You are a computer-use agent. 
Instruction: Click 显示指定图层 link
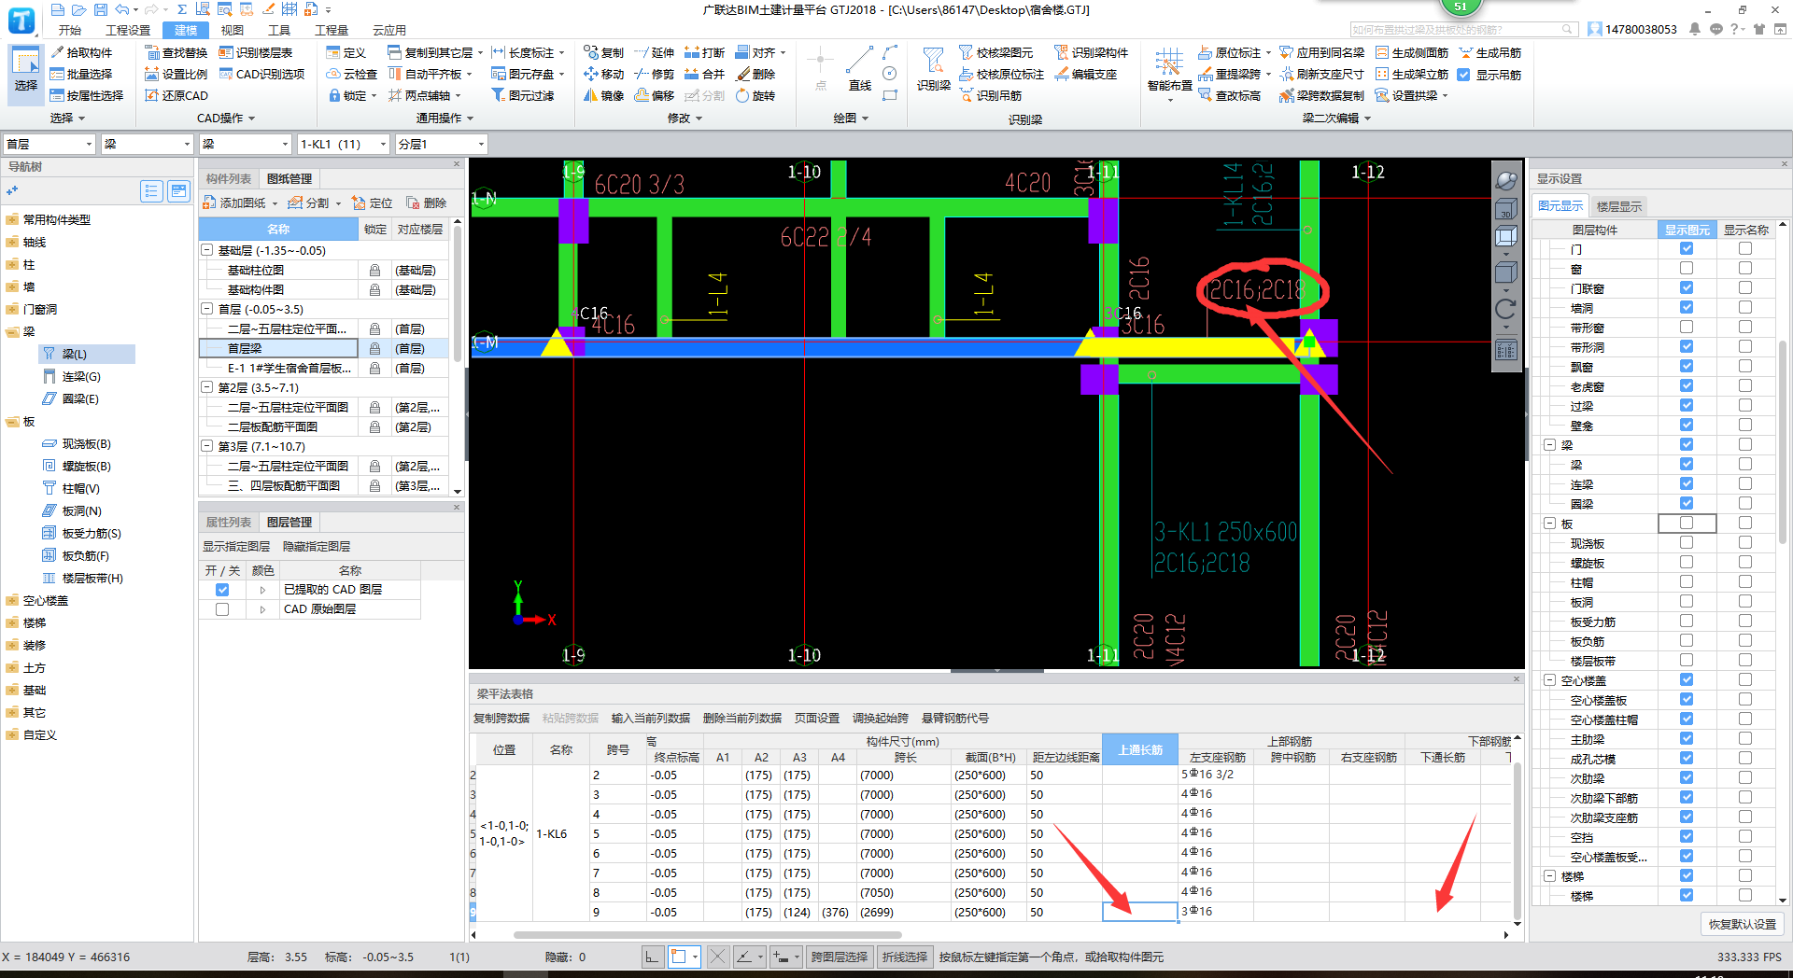(x=236, y=546)
